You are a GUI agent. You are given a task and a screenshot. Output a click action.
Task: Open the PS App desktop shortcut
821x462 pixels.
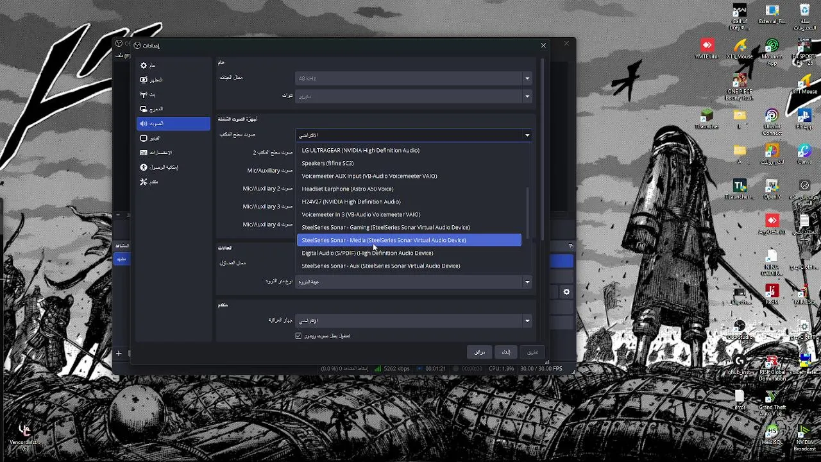(x=804, y=119)
